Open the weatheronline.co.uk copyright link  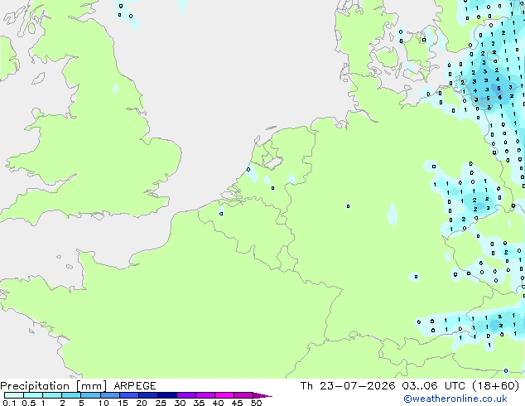(x=455, y=399)
